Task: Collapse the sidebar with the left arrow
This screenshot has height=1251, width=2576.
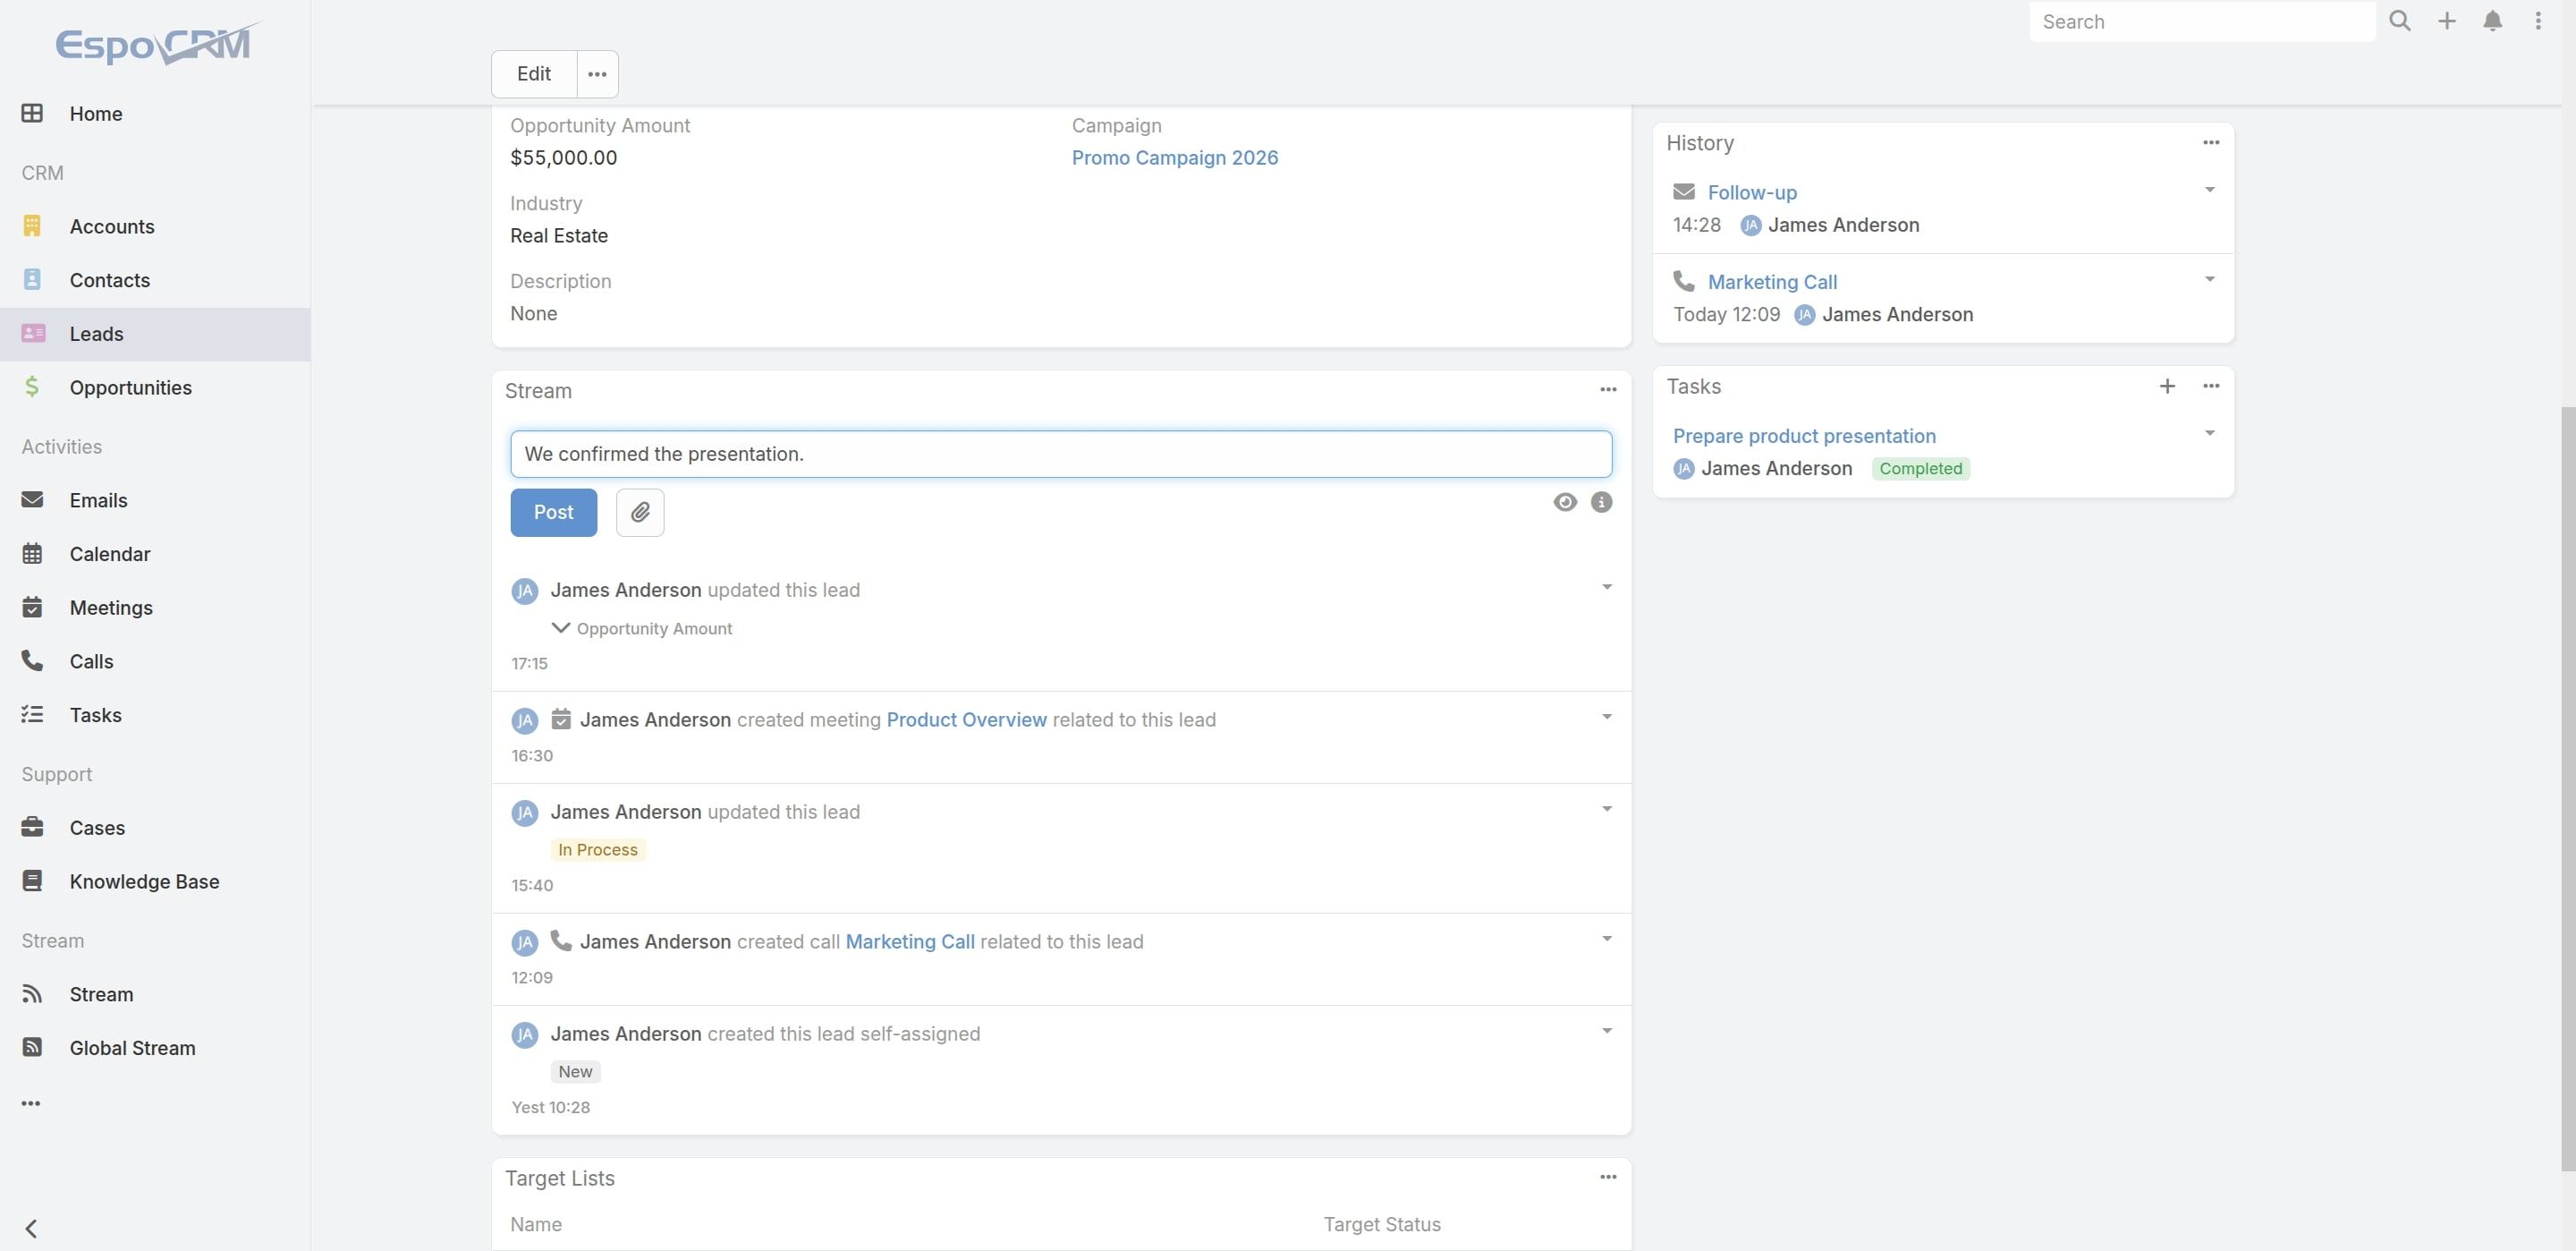Action: click(31, 1228)
